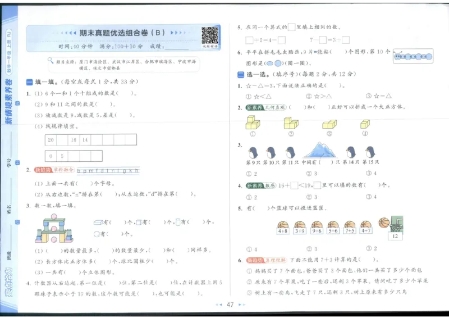Click the blank box after 16+
Viewport: 449px width, 318px height.
(x=294, y=185)
